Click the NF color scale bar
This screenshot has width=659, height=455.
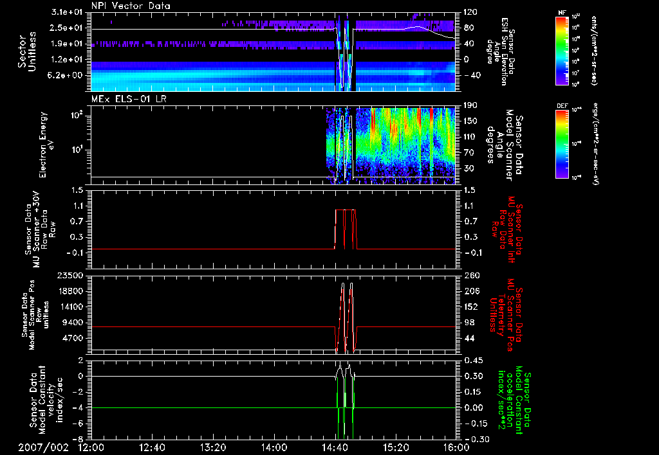click(561, 50)
